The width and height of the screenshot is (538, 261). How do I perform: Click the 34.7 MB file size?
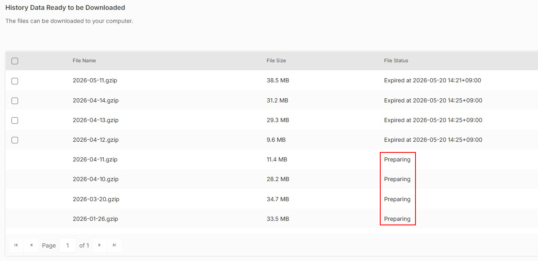click(278, 199)
